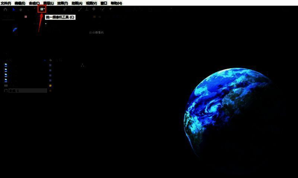Viewport: 298px width, 178px height.
Task: Click the Home icon in the toolbar
Action: (x=5, y=9)
